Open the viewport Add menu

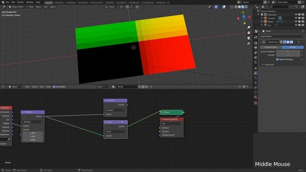point(45,7)
